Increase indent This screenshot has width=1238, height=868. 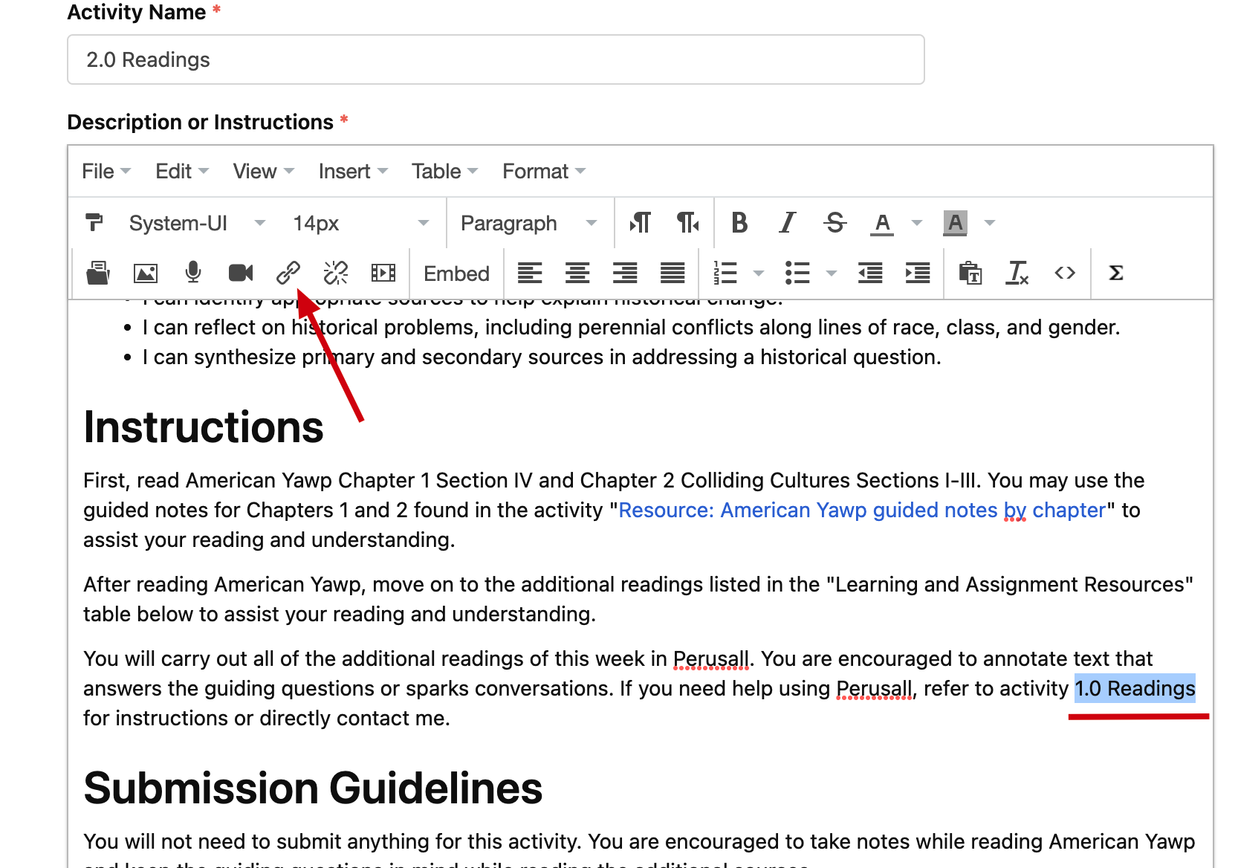[918, 273]
